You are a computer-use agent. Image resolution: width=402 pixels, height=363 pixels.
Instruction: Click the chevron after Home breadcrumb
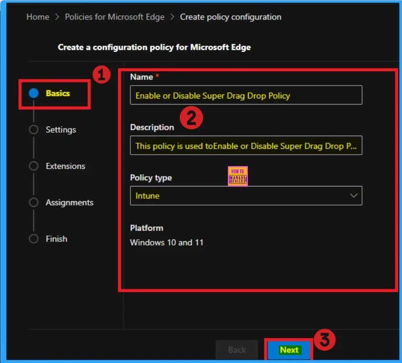[57, 17]
